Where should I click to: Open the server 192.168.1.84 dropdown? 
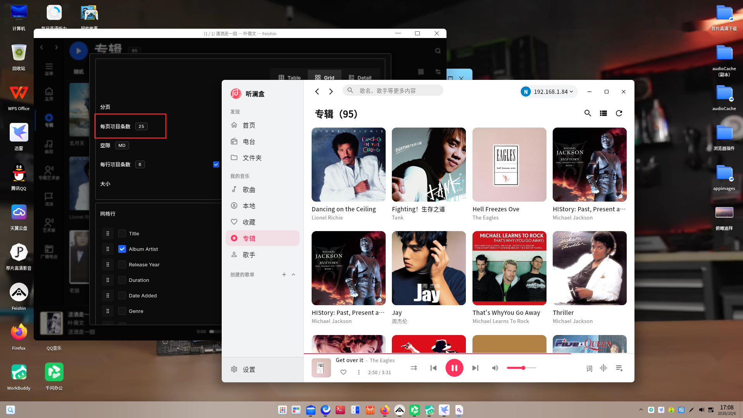548,92
